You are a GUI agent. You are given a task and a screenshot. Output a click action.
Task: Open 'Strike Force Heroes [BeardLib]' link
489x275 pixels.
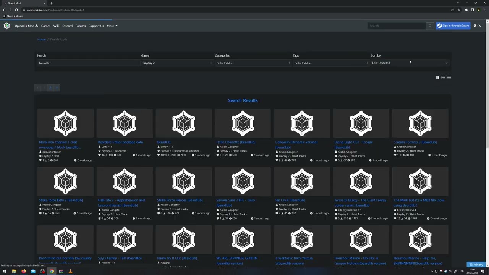click(x=180, y=200)
